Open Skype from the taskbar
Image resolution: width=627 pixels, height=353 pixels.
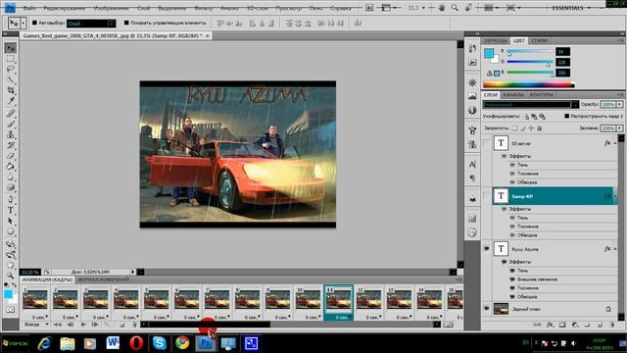pos(159,343)
